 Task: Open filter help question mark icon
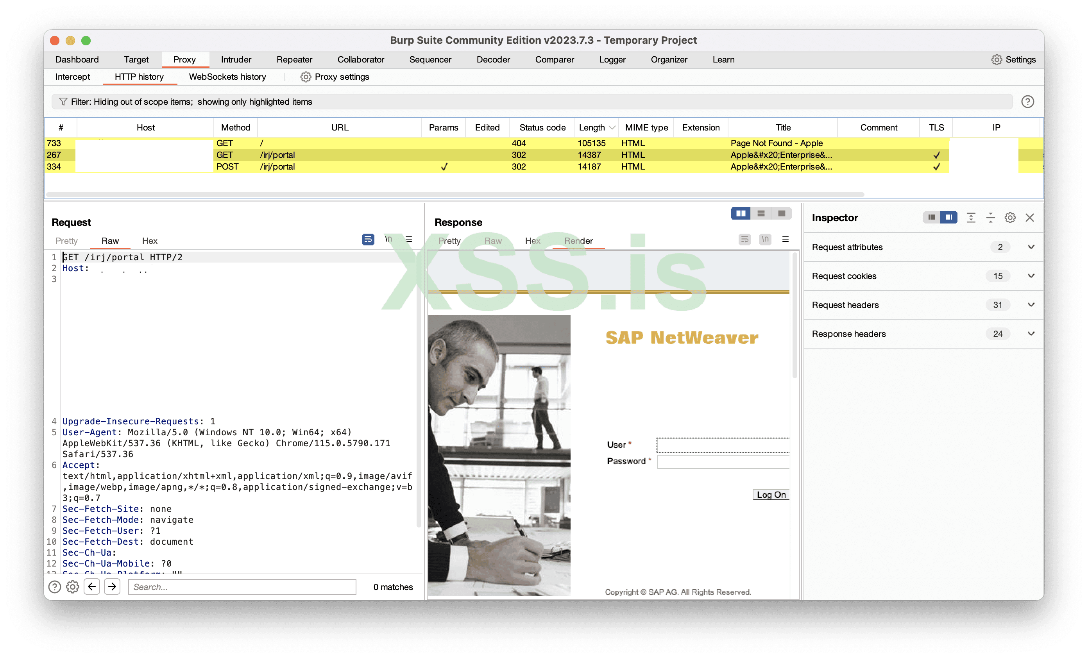coord(1027,102)
